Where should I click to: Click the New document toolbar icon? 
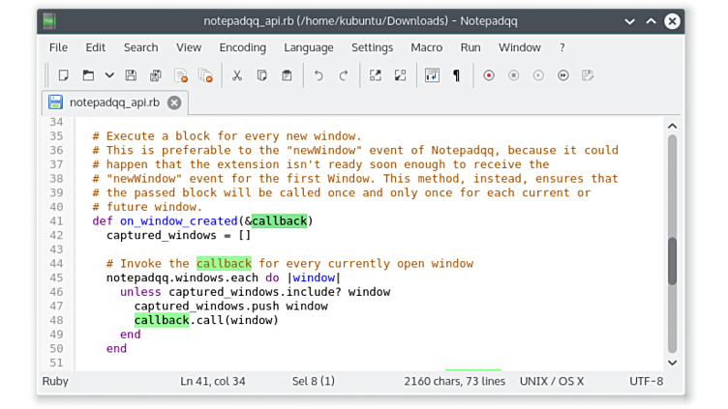pos(64,75)
